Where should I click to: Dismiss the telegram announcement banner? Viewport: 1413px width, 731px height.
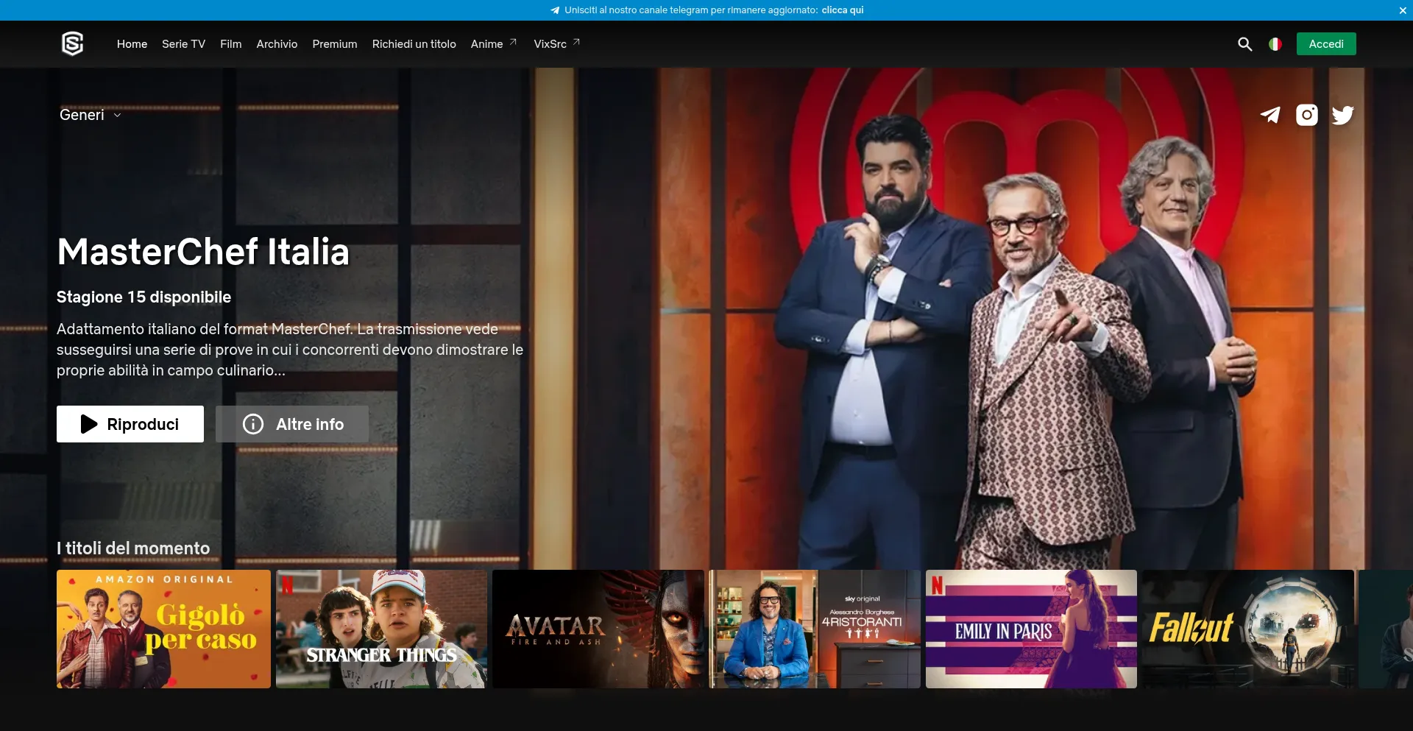coord(1404,10)
